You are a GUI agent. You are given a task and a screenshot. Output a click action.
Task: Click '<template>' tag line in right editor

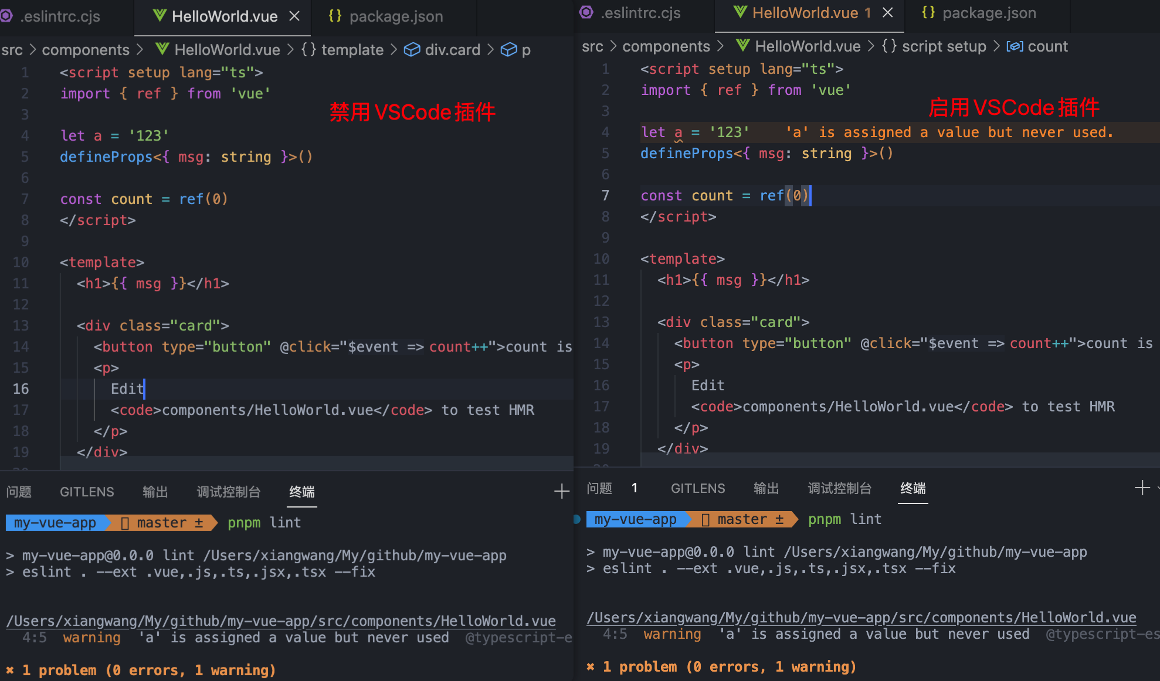[683, 258]
